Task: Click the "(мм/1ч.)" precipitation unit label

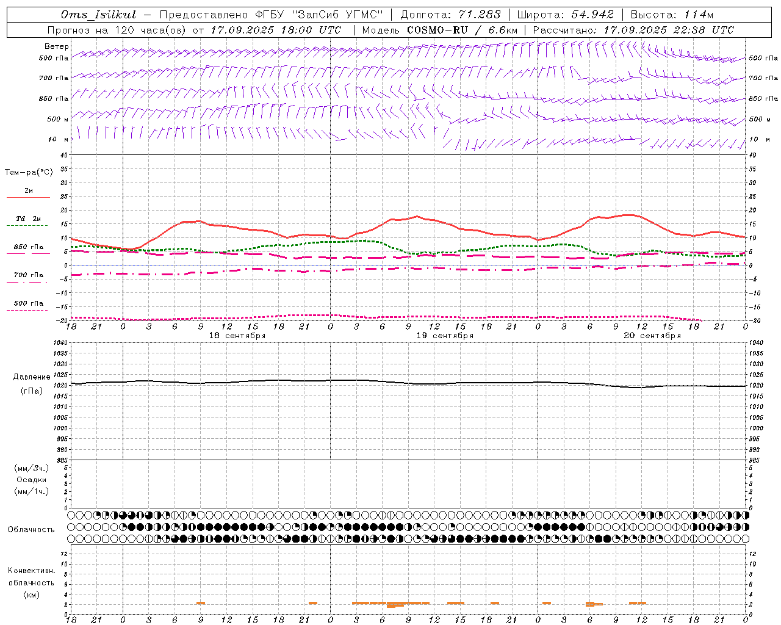Action: (x=32, y=491)
